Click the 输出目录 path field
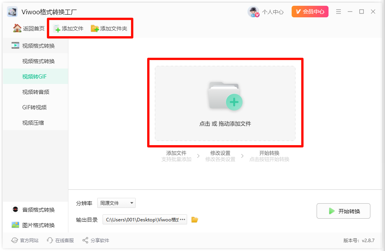 (x=144, y=219)
